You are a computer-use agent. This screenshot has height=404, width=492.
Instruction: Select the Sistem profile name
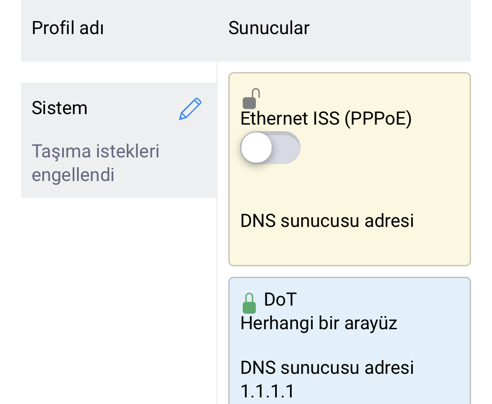pyautogui.click(x=59, y=108)
